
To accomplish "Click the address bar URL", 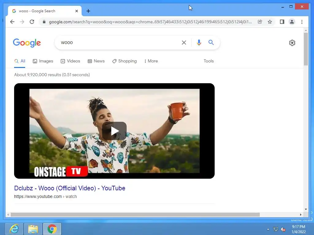I will tap(150, 22).
